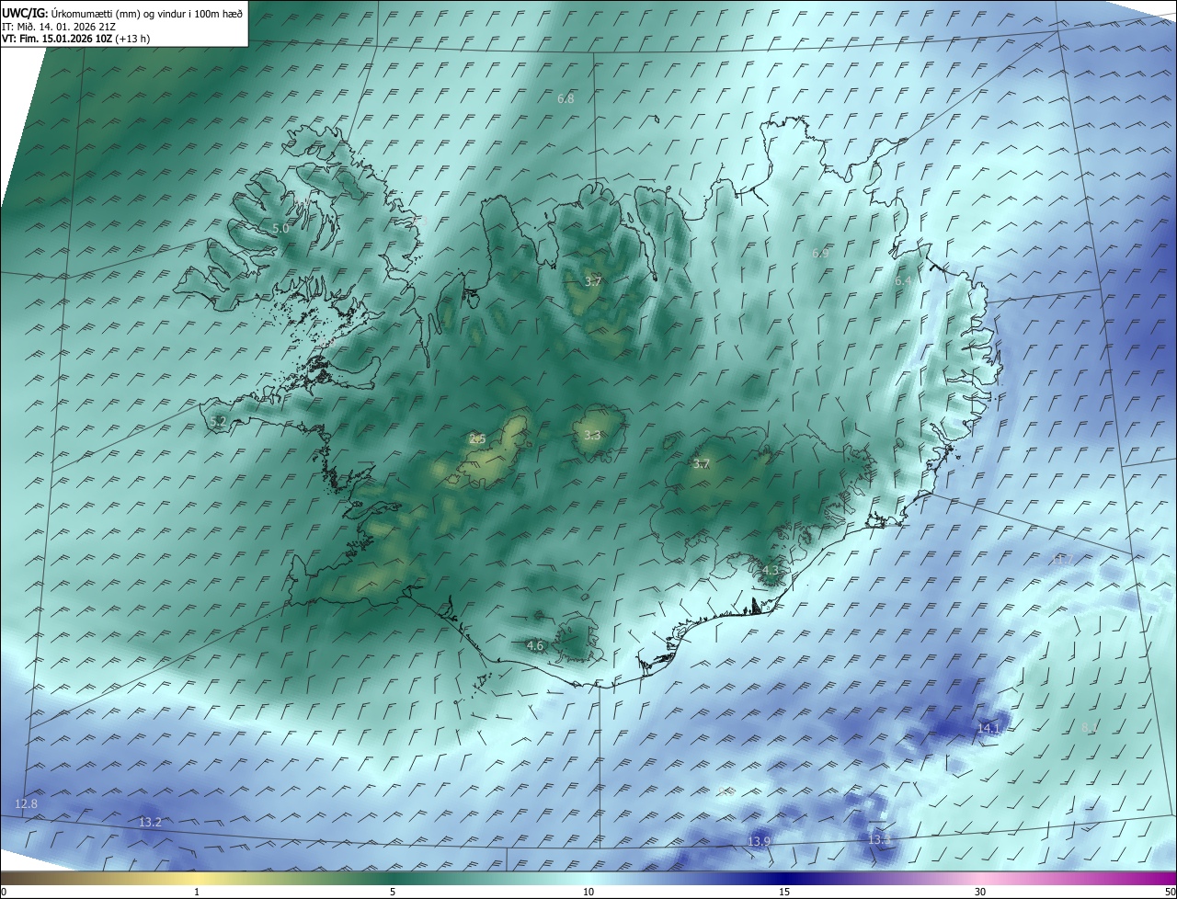
Task: Click the 0 tick label on the color scale
Action: click(4, 892)
